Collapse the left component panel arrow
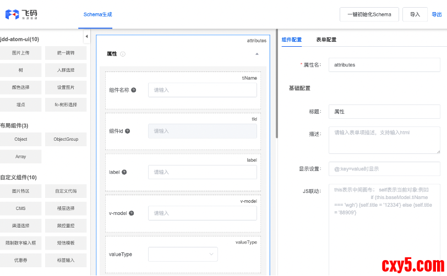 pos(86,37)
